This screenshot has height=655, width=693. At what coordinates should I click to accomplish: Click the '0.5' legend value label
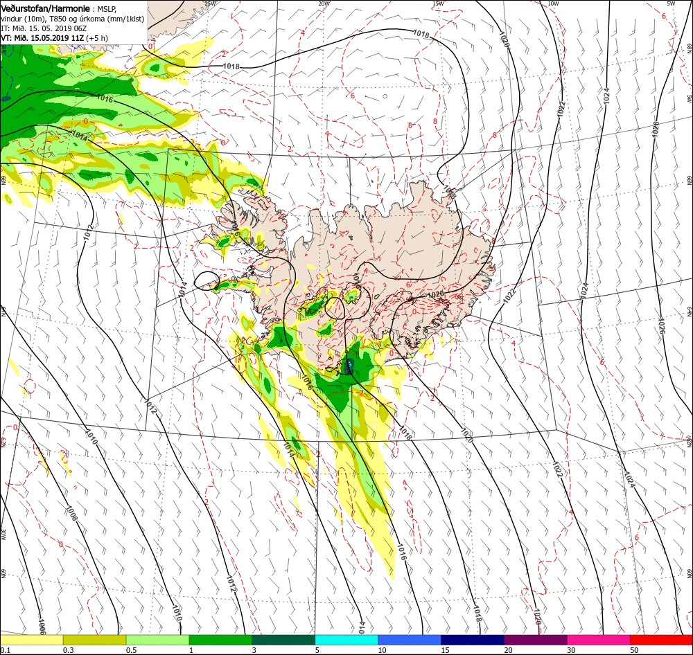[131, 650]
